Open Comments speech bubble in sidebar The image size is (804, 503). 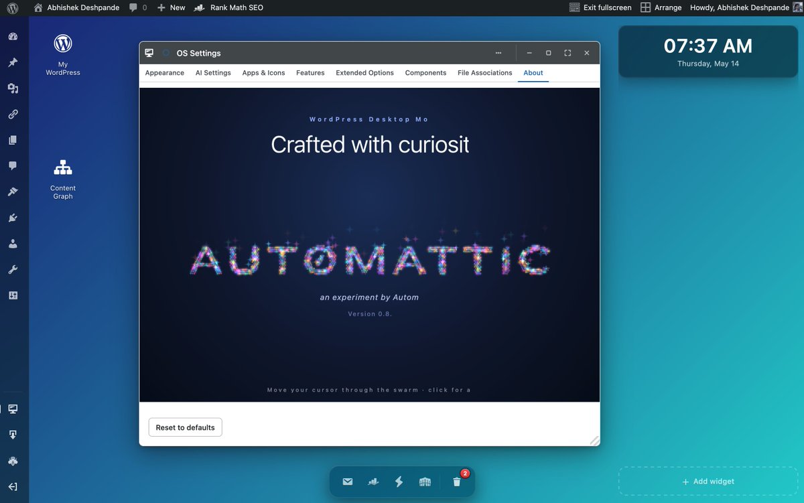point(13,166)
